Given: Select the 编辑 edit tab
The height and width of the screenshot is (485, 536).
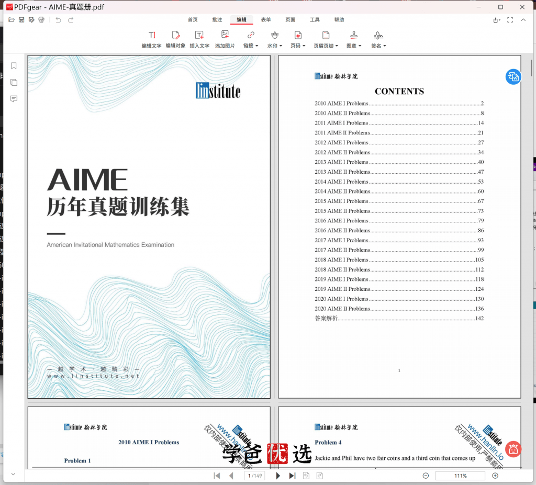Looking at the screenshot, I should tap(242, 20).
